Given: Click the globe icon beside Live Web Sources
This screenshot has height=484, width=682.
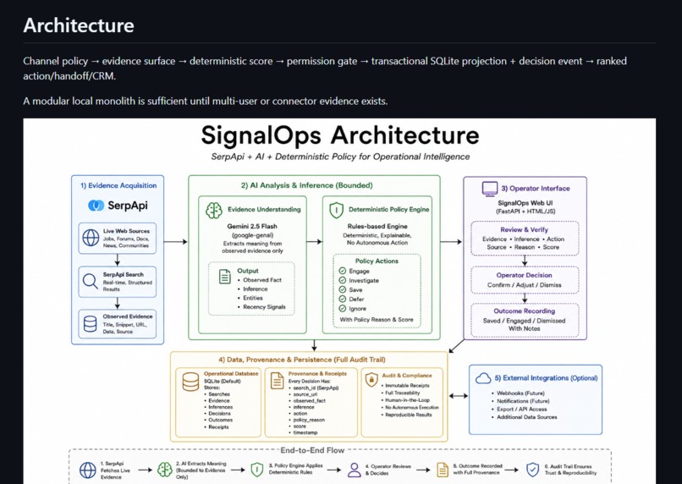Looking at the screenshot, I should (91, 238).
